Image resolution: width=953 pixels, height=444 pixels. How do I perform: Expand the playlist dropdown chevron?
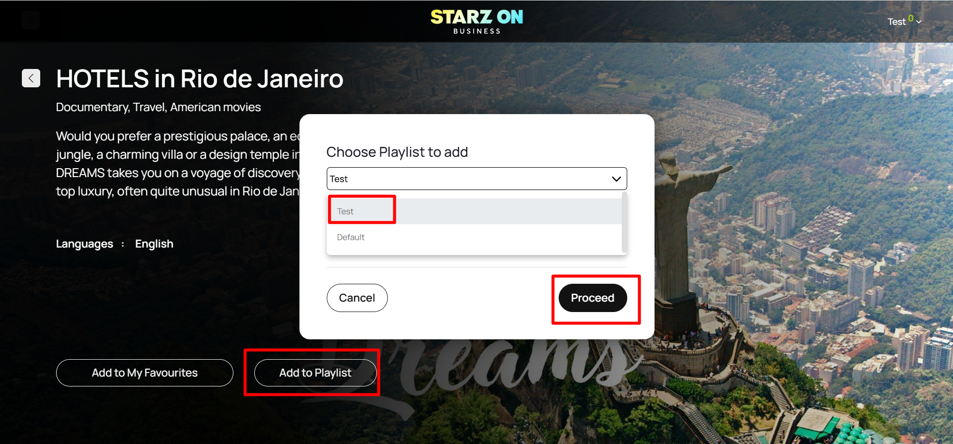(616, 179)
